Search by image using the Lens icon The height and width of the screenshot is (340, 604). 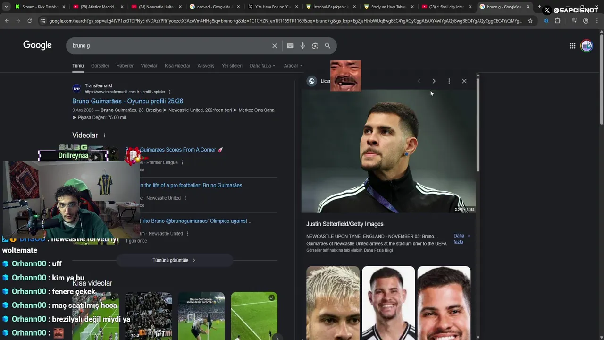click(x=315, y=46)
